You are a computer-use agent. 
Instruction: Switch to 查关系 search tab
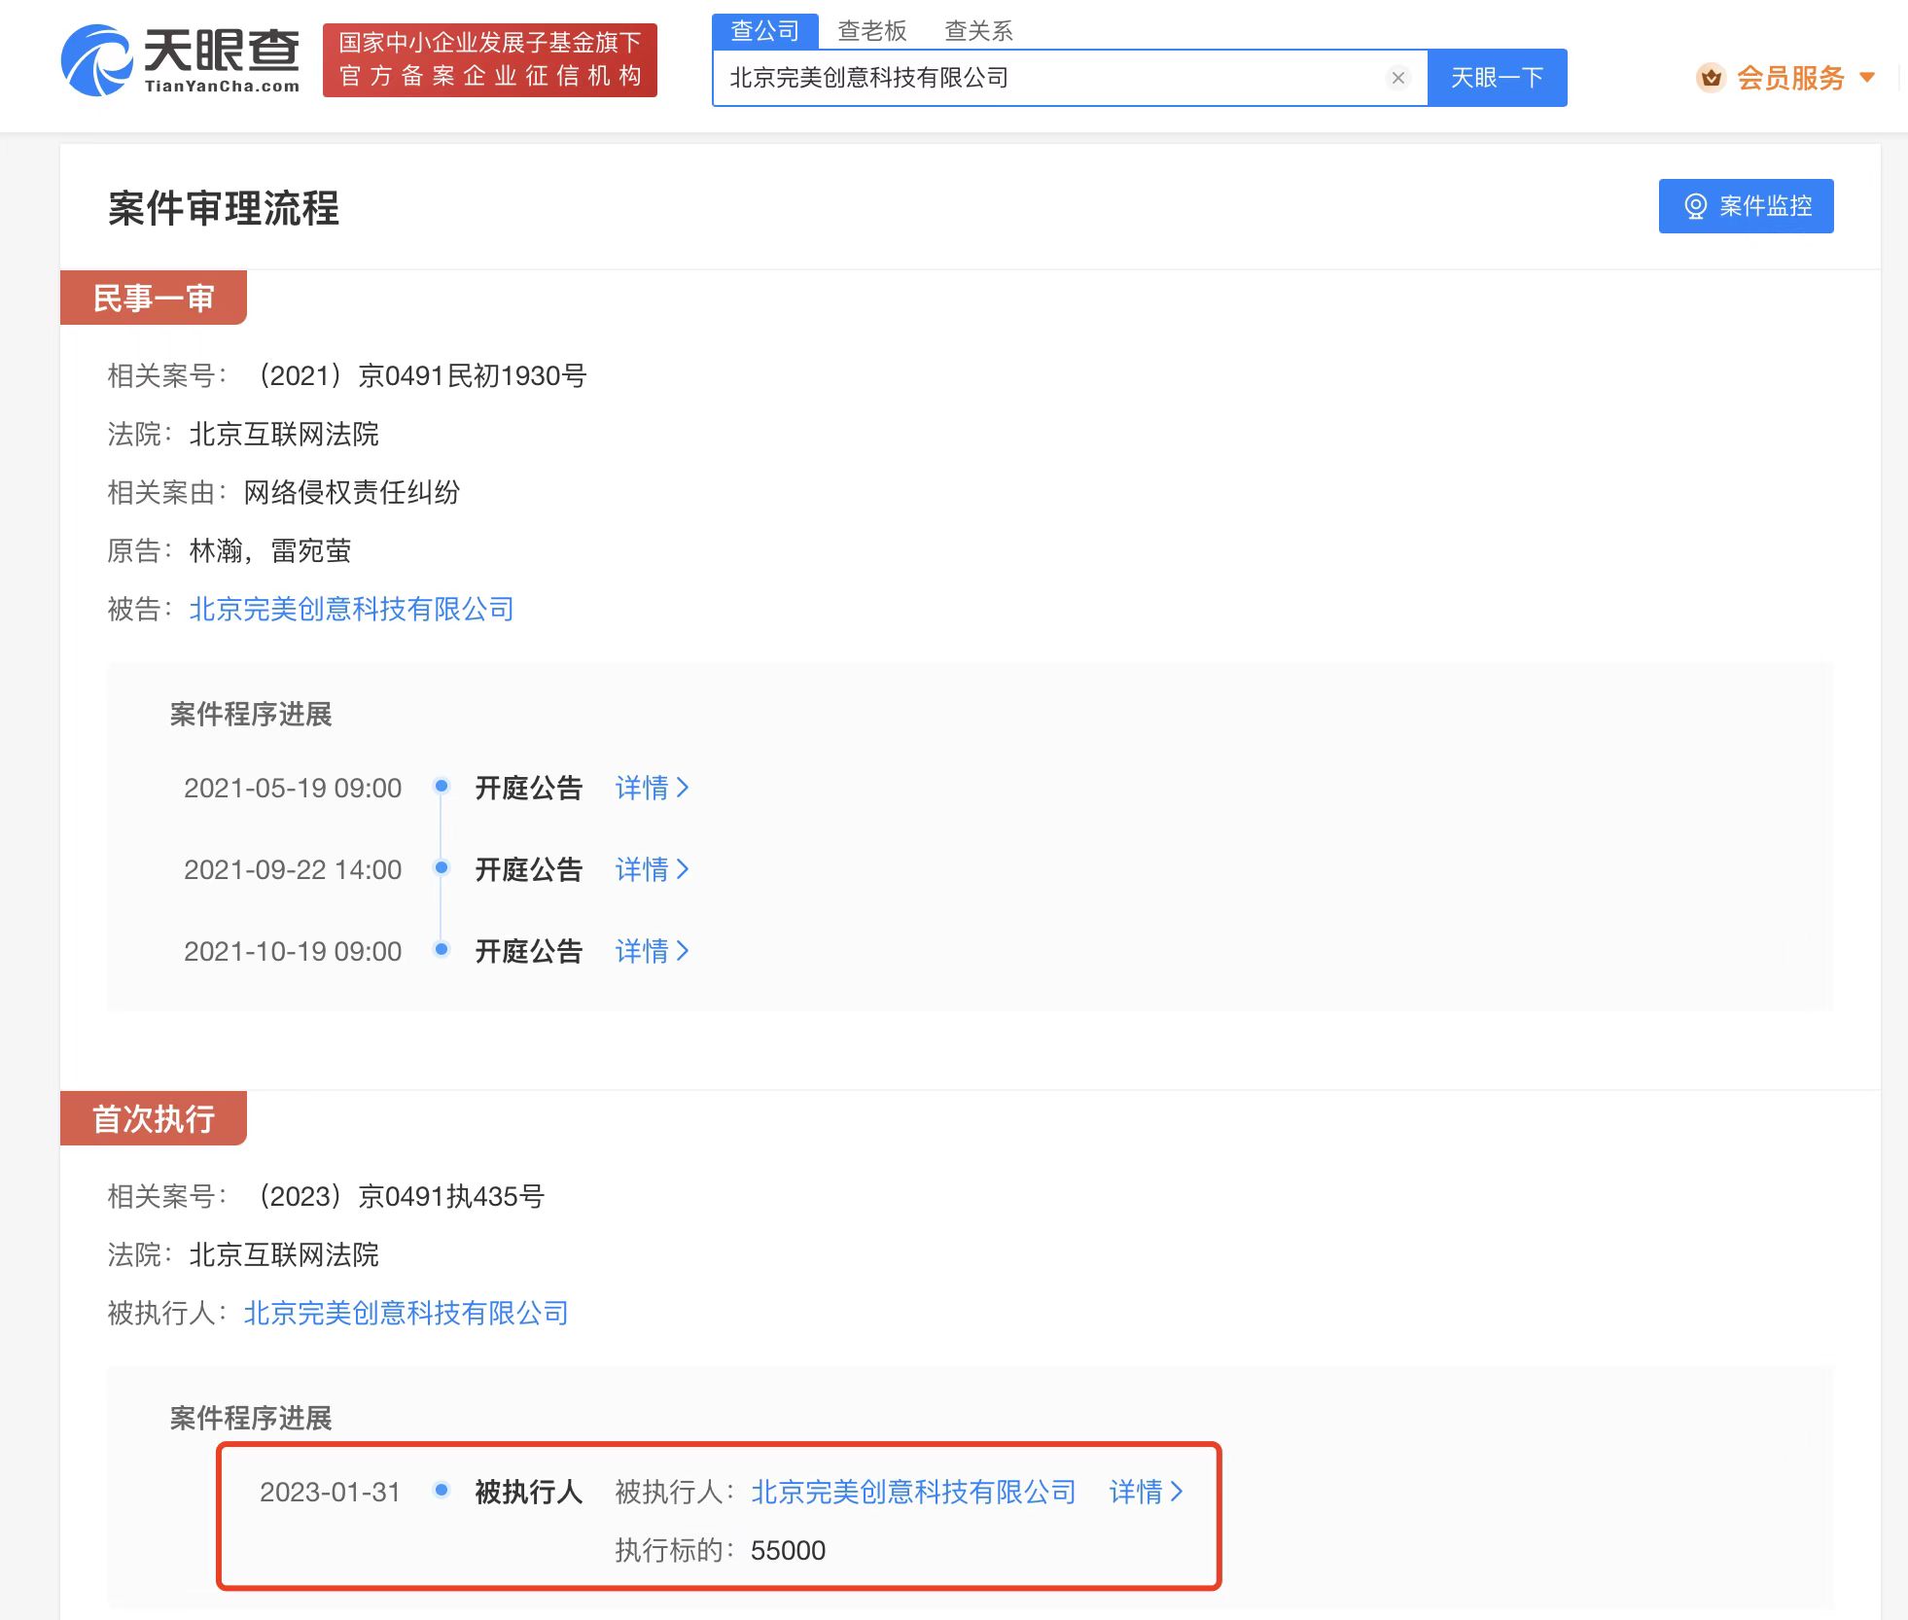tap(978, 31)
